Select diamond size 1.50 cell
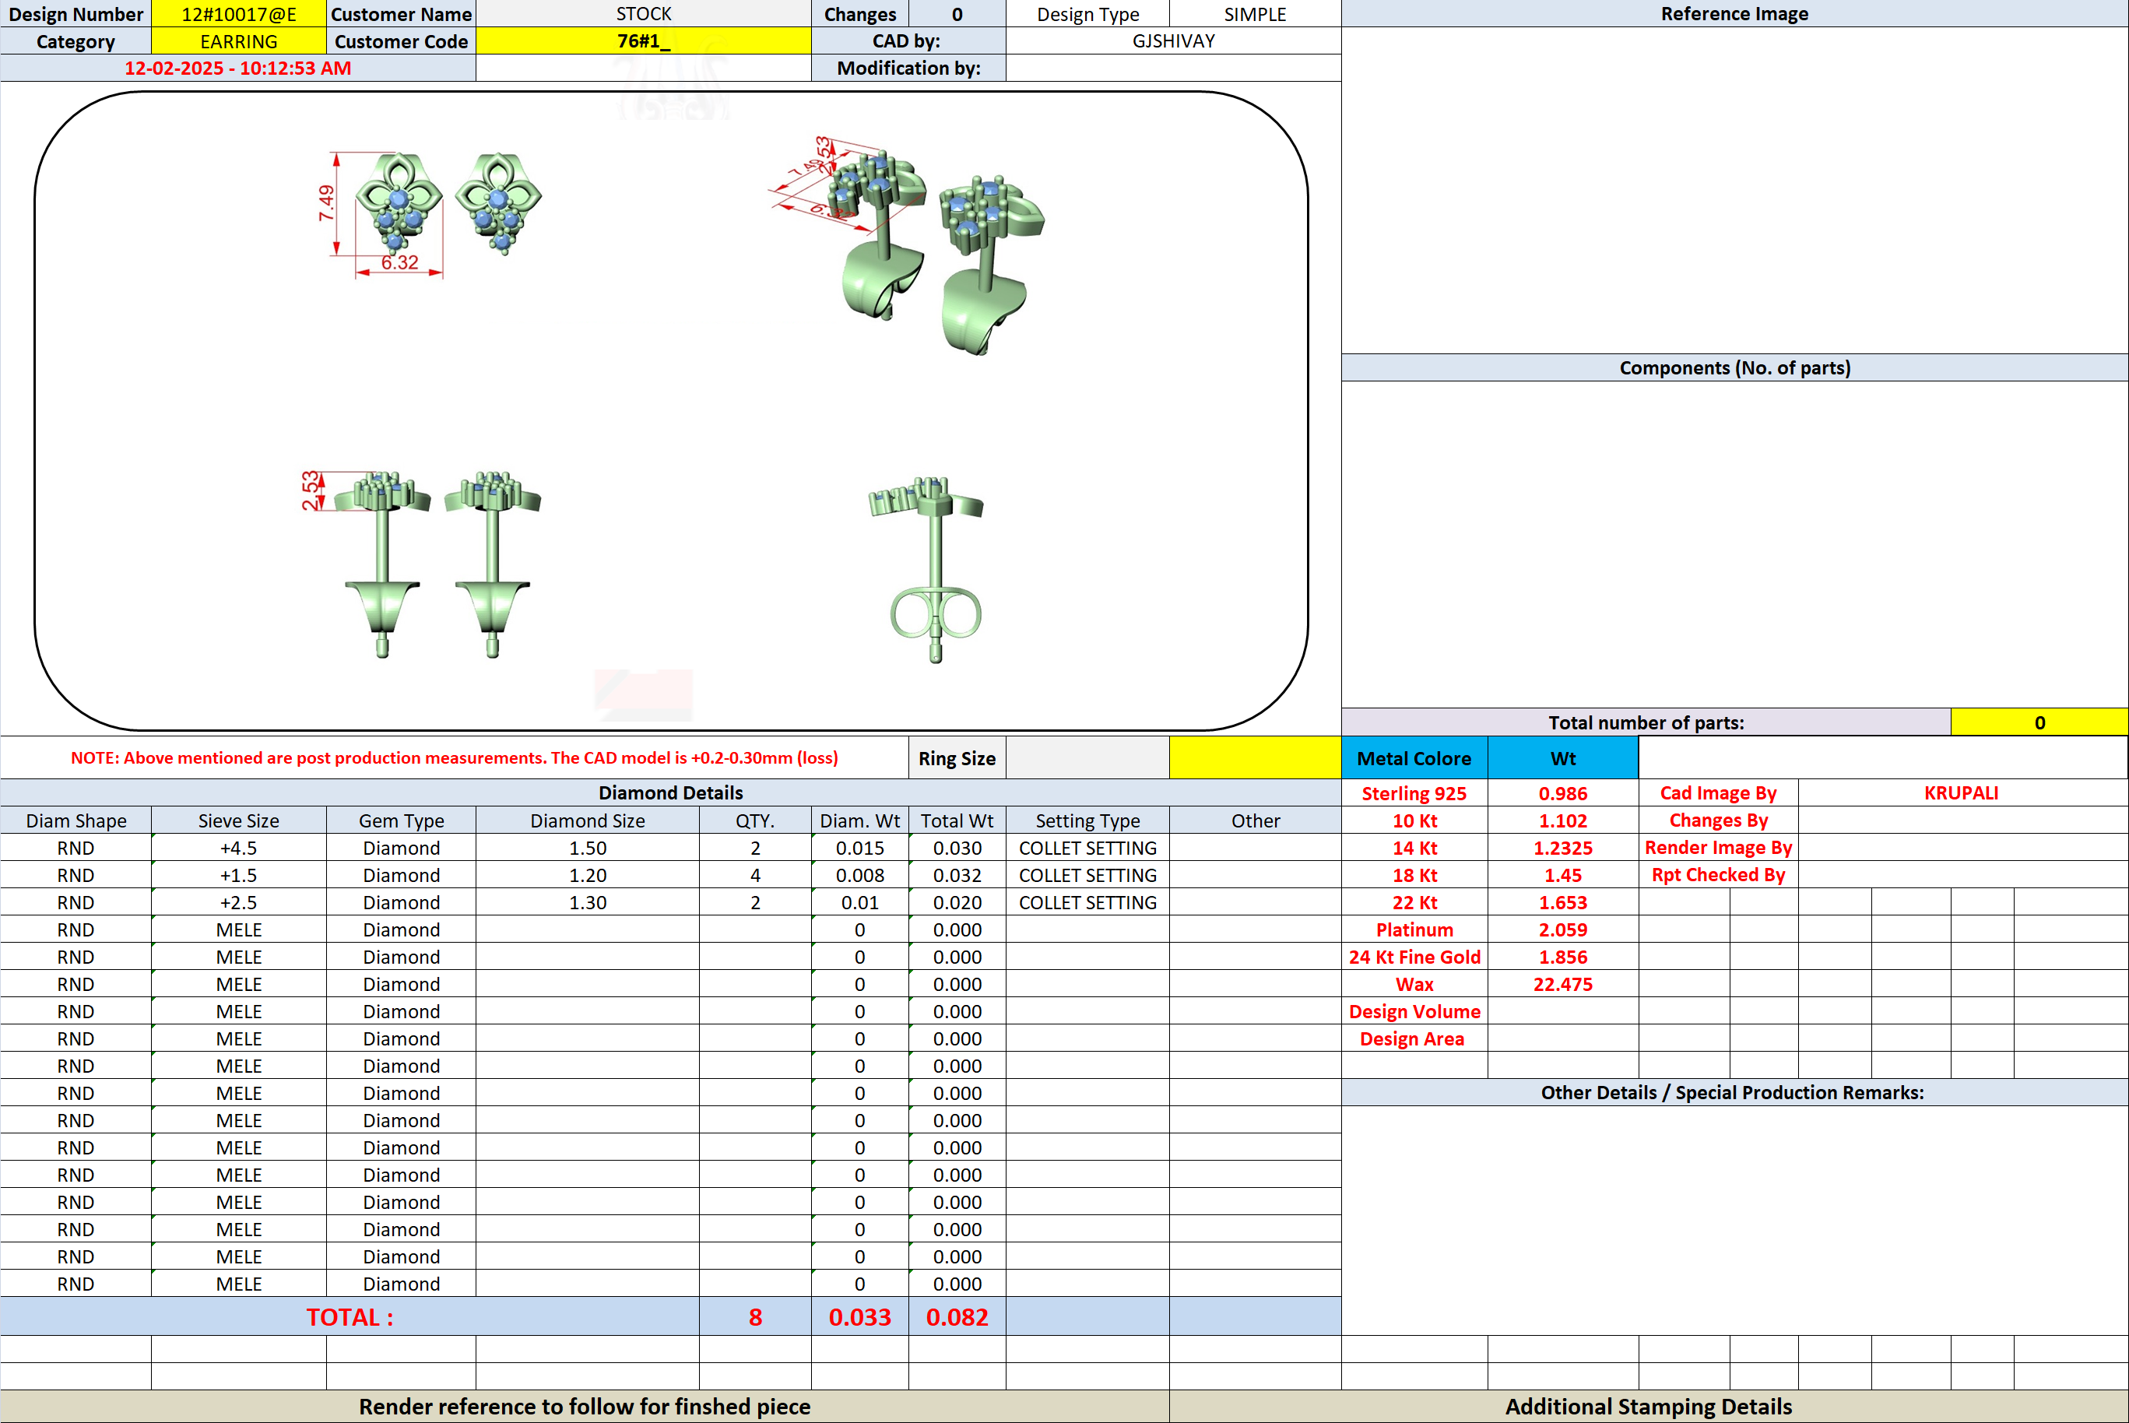The height and width of the screenshot is (1423, 2129). (587, 848)
